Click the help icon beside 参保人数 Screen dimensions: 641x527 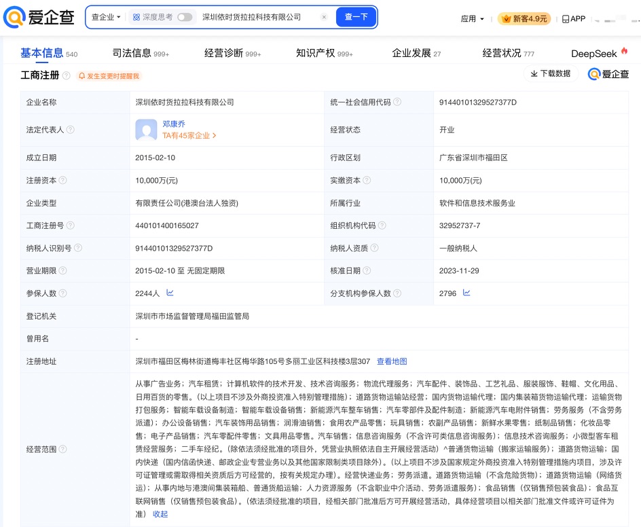[62, 293]
